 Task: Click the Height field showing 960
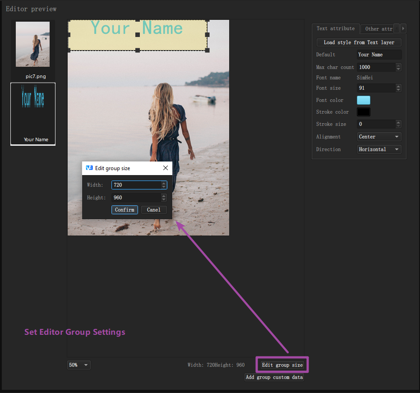136,198
